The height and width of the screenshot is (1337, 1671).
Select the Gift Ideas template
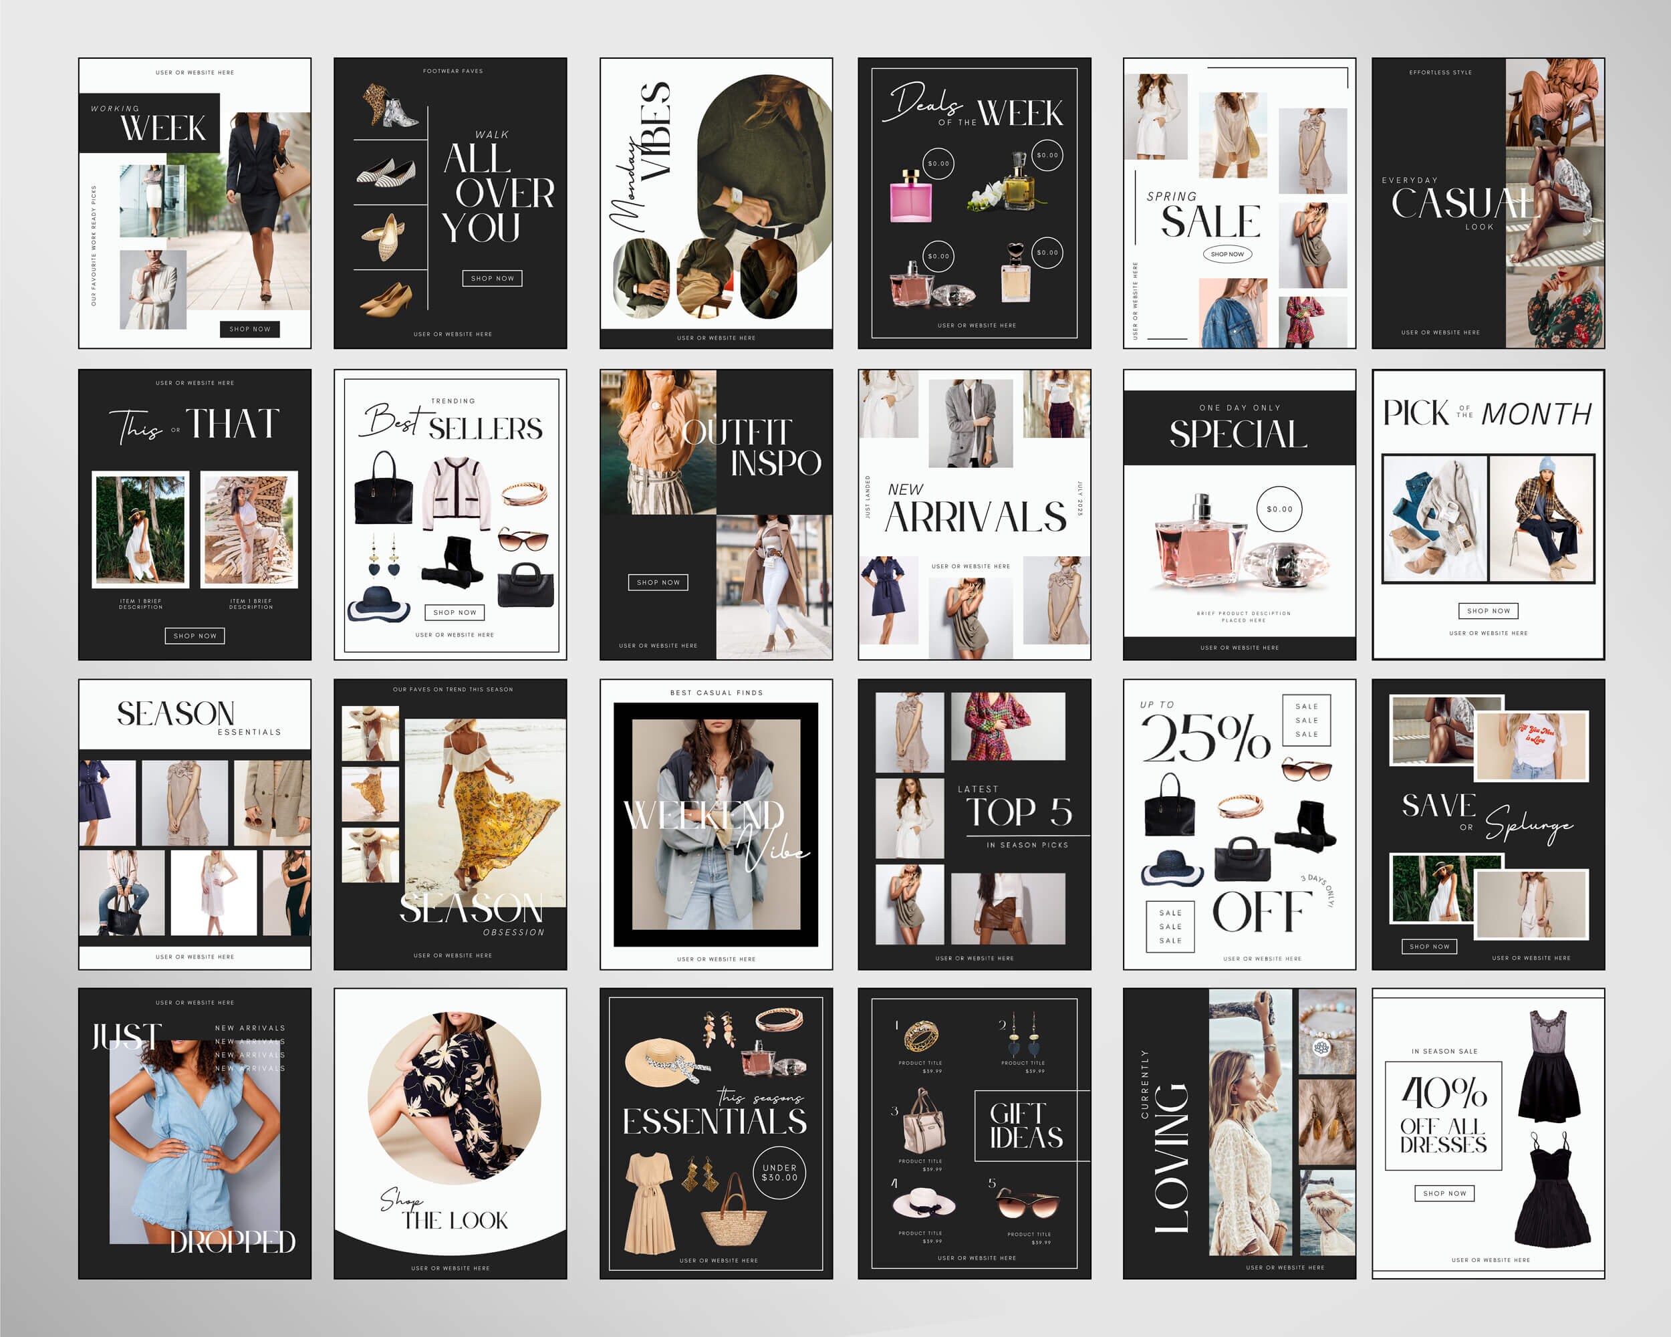pos(975,1133)
